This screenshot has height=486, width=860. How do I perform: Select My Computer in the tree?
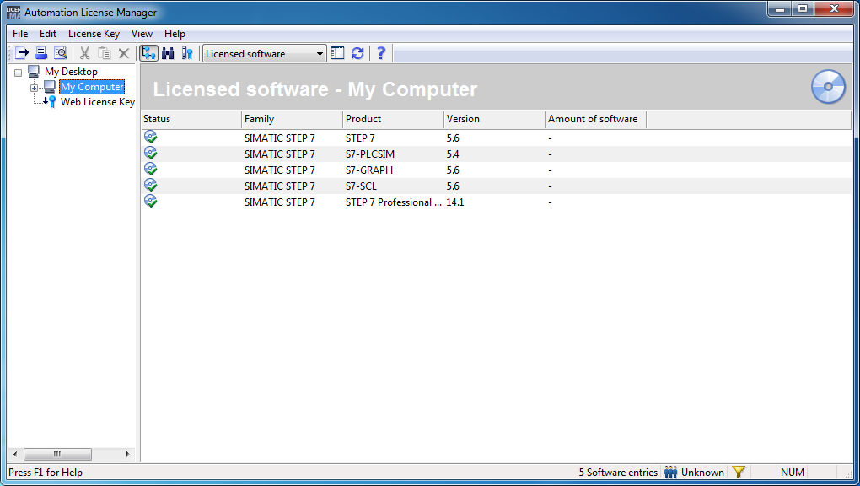point(92,87)
